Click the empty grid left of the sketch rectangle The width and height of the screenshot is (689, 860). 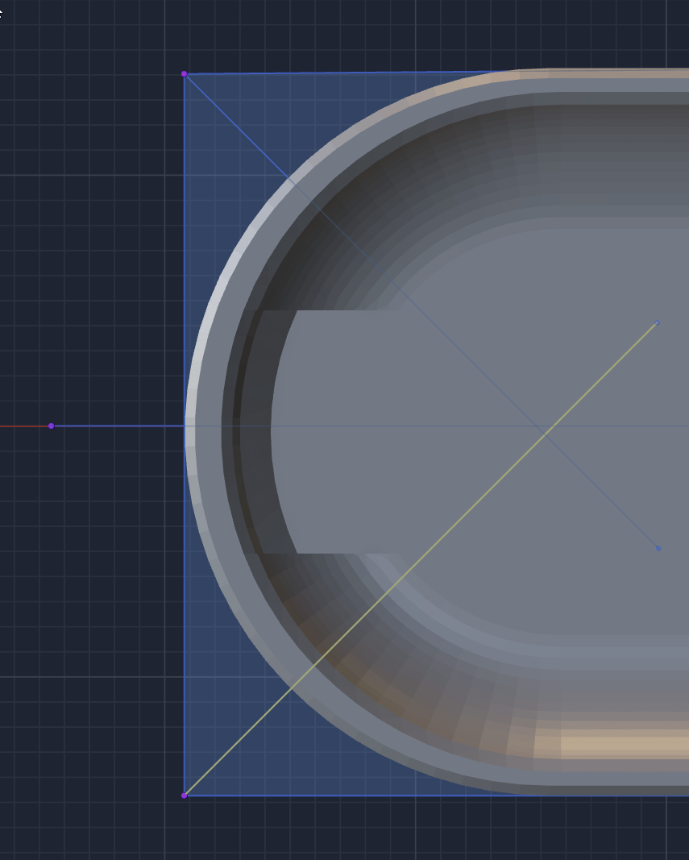pyautogui.click(x=97, y=242)
